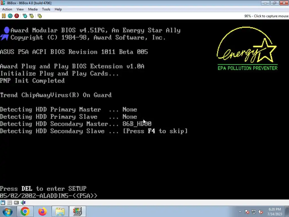Click the sound speaker status bar icon
The image size is (289, 217).
[23, 202]
